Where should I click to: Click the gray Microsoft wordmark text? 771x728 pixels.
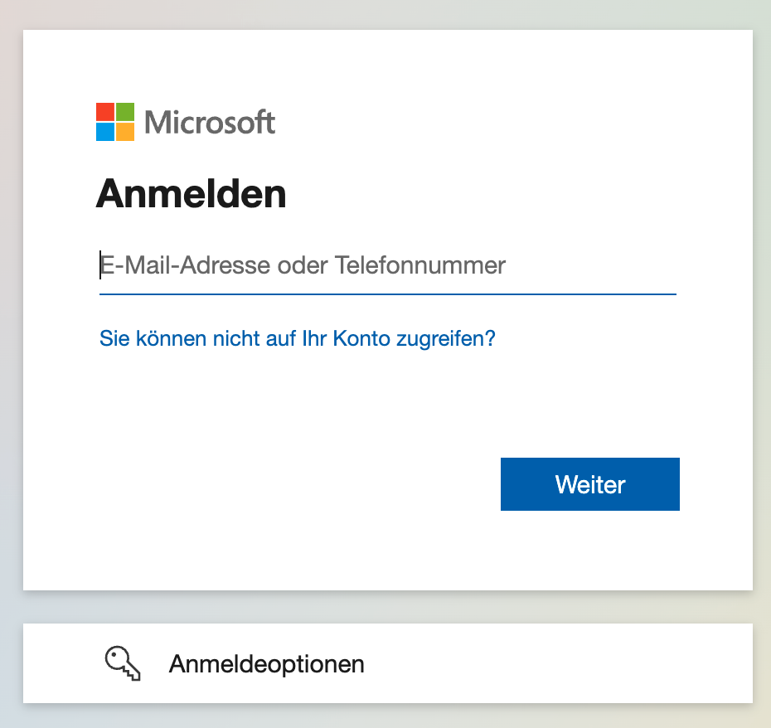(210, 122)
